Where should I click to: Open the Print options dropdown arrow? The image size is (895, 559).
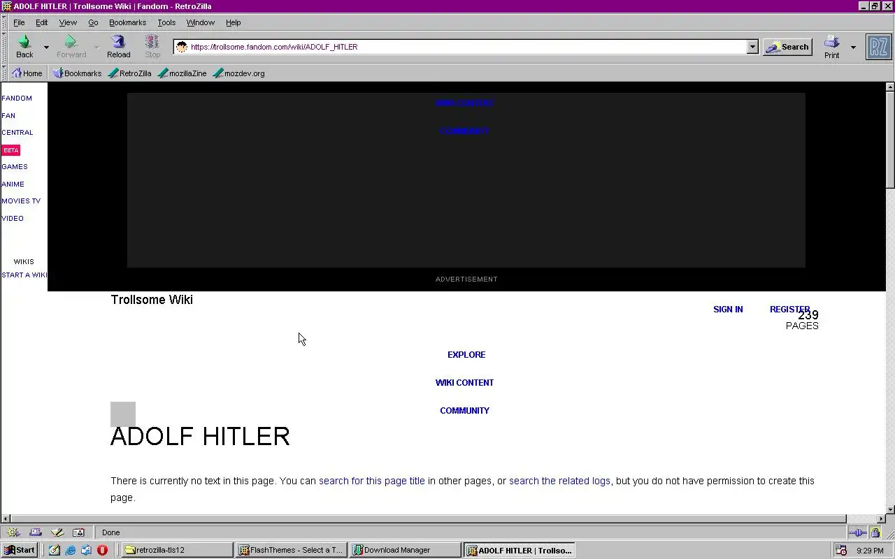(x=853, y=48)
